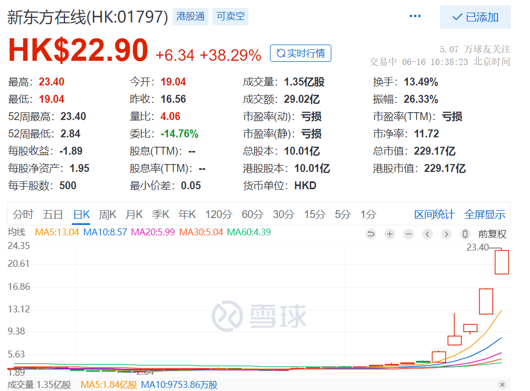Select the 周K weekly chart tab
This screenshot has height=391, width=530.
[107, 214]
